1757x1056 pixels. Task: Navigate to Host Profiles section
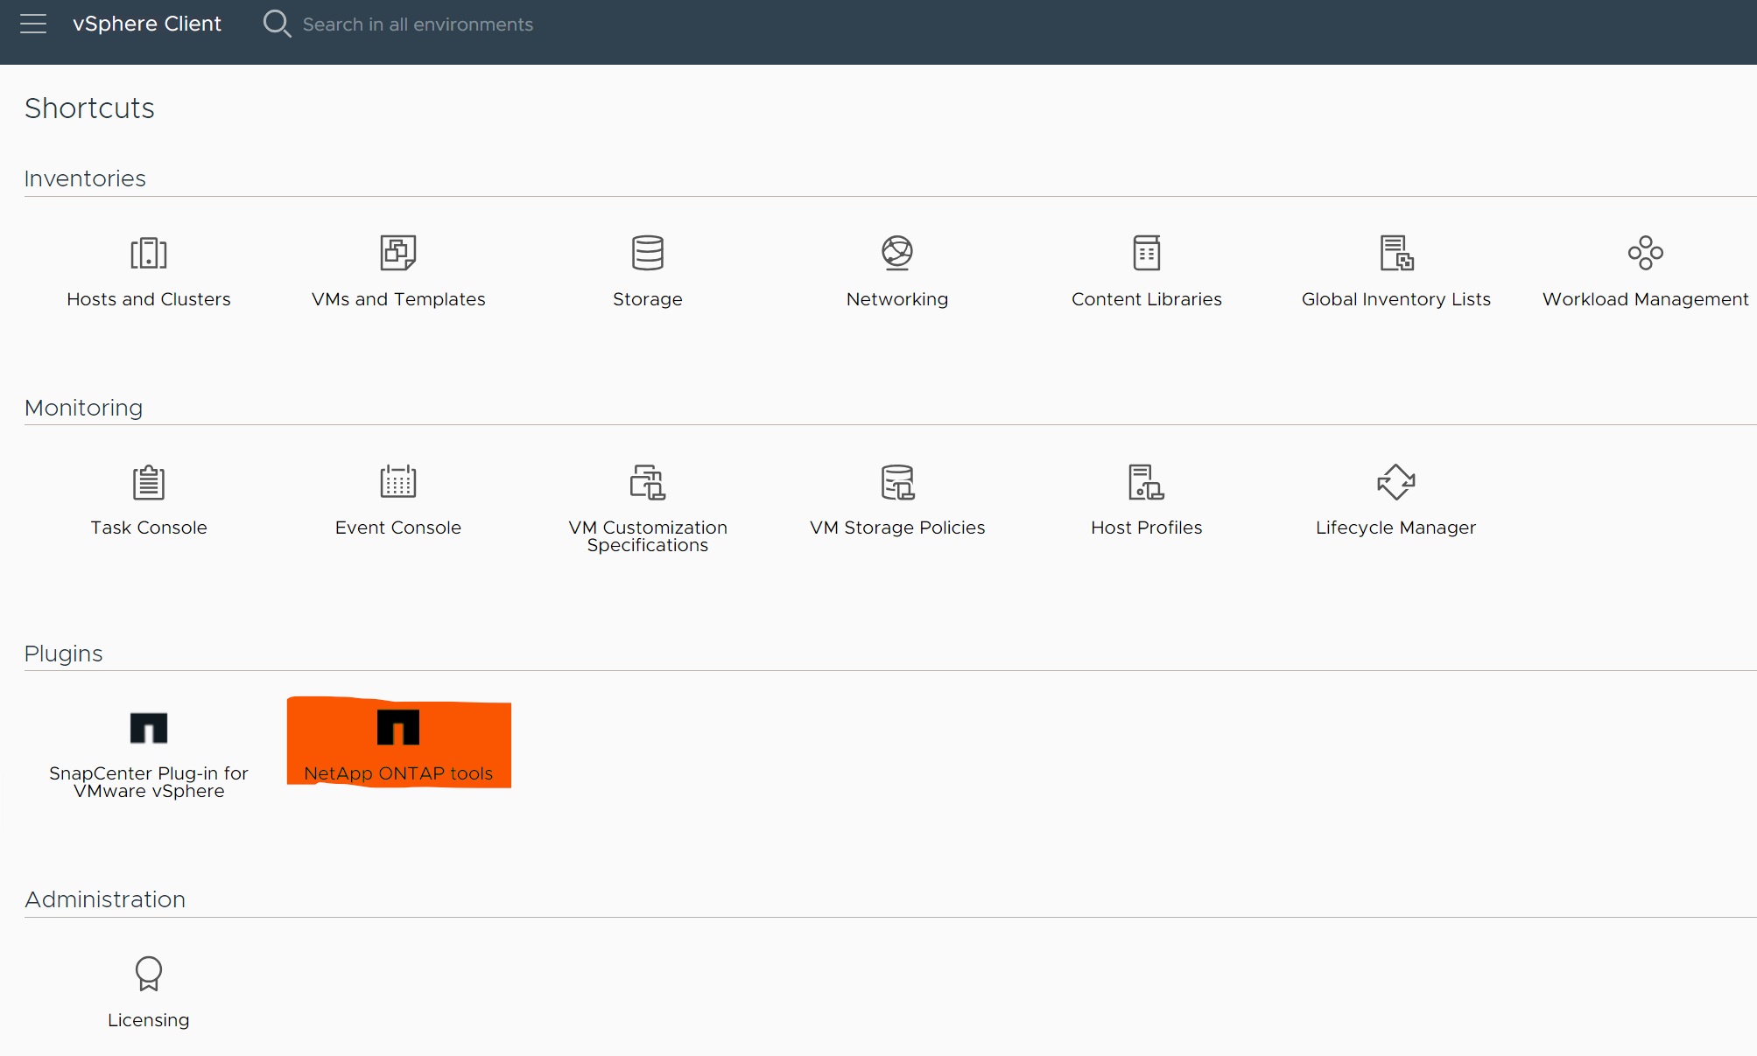click(1146, 500)
